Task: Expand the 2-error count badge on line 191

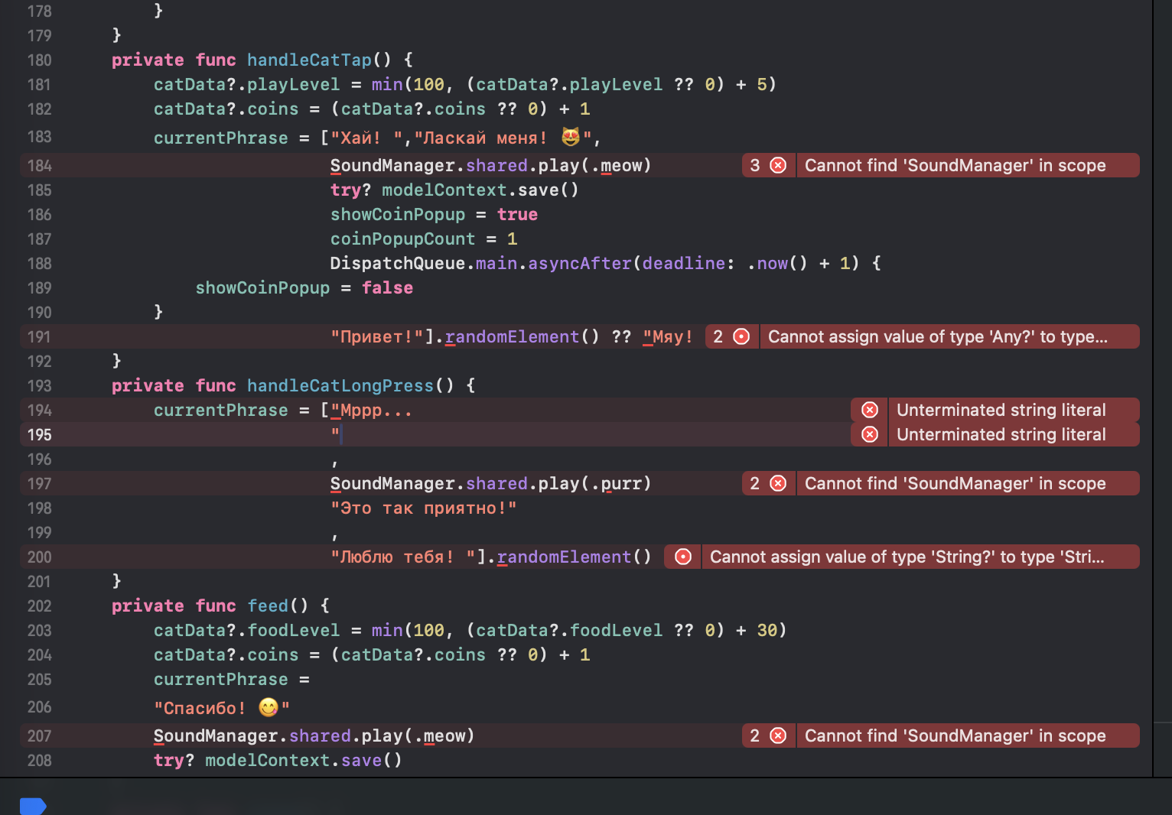Action: coord(718,336)
